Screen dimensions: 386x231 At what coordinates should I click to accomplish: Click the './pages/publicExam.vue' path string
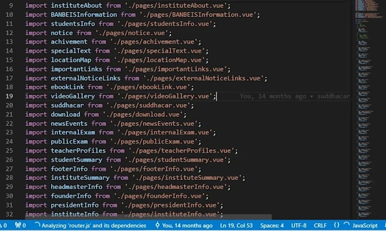(154, 141)
